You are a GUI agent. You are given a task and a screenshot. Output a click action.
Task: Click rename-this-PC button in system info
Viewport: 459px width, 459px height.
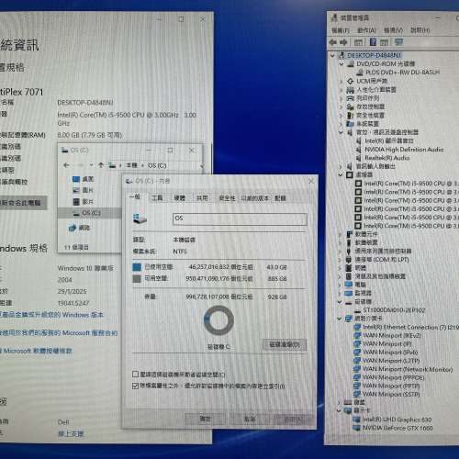point(23,203)
